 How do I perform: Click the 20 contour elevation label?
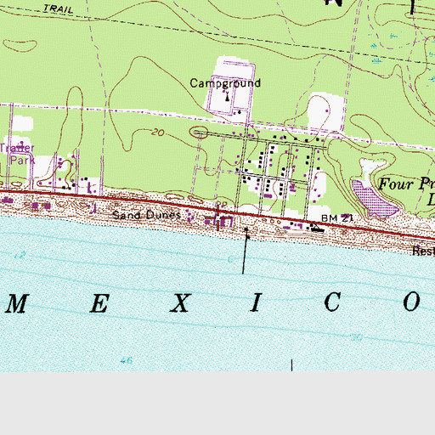[158, 133]
